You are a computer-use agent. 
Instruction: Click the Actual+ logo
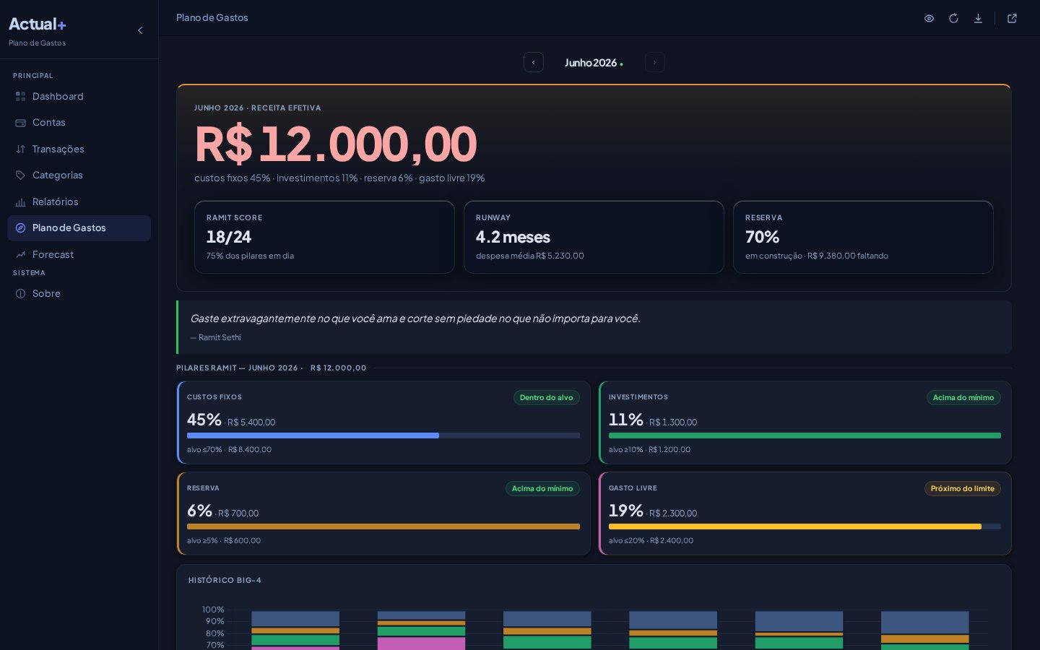point(38,24)
